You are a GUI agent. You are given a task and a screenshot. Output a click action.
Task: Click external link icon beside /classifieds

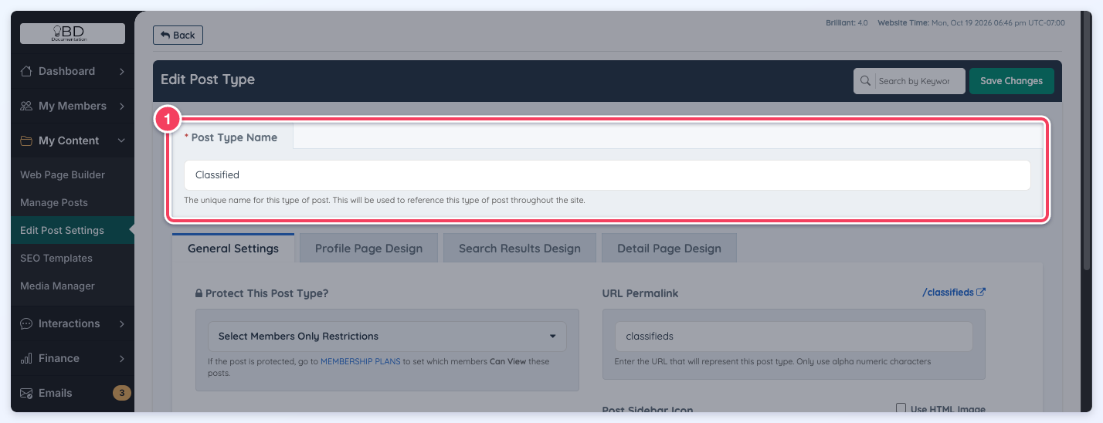(981, 292)
